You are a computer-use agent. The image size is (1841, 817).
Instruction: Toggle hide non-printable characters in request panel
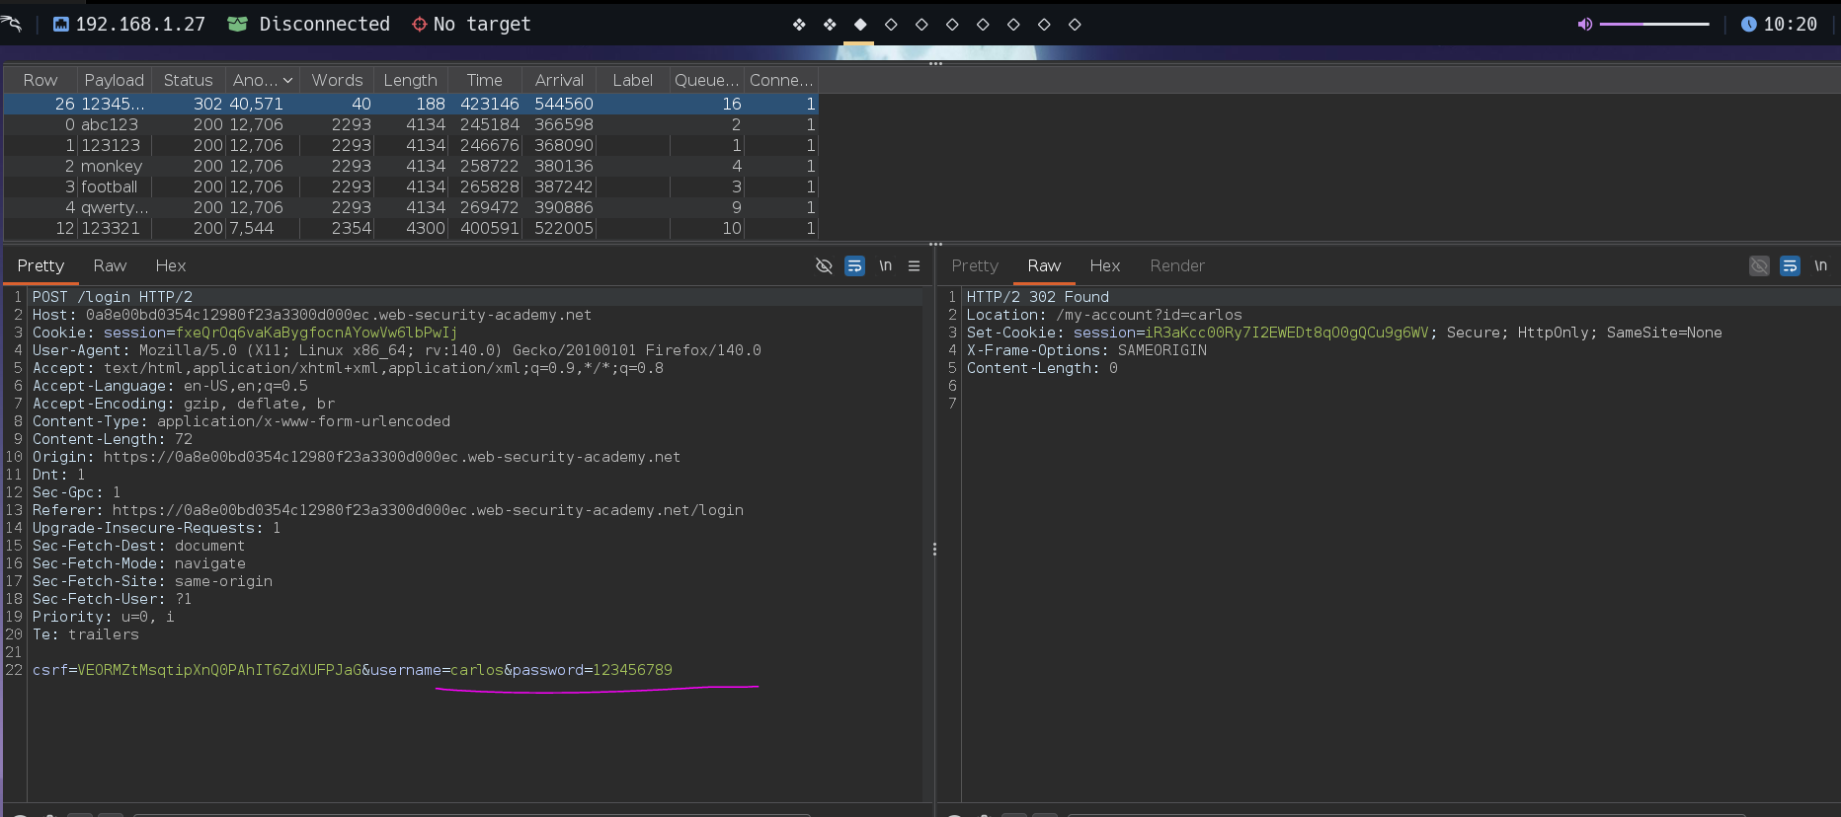tap(824, 265)
